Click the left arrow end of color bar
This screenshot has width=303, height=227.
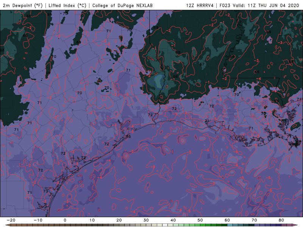pyautogui.click(x=8, y=225)
